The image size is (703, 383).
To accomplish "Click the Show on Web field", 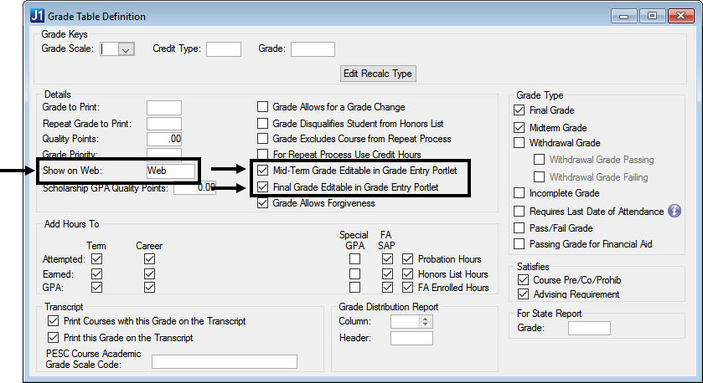I will 170,171.
